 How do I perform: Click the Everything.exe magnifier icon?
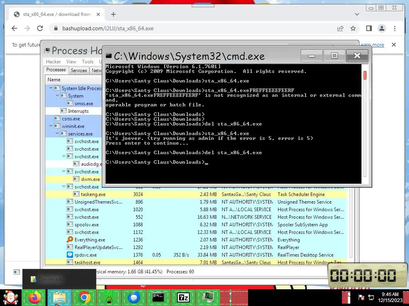70,239
